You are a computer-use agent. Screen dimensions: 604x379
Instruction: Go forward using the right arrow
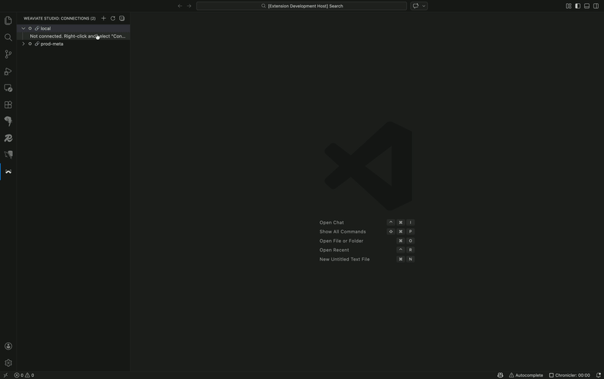[x=190, y=6]
